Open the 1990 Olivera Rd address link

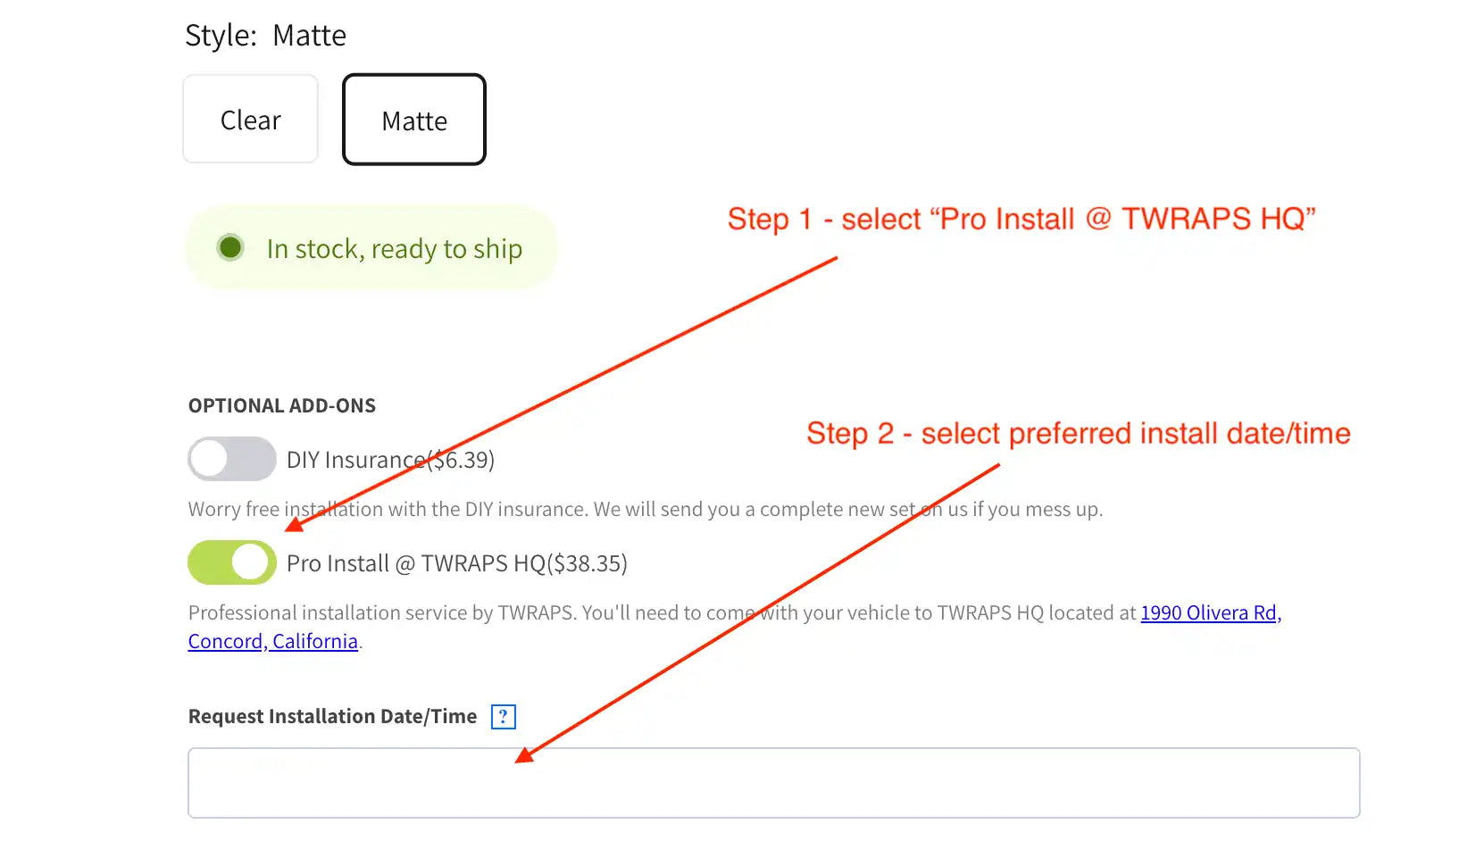1210,612
